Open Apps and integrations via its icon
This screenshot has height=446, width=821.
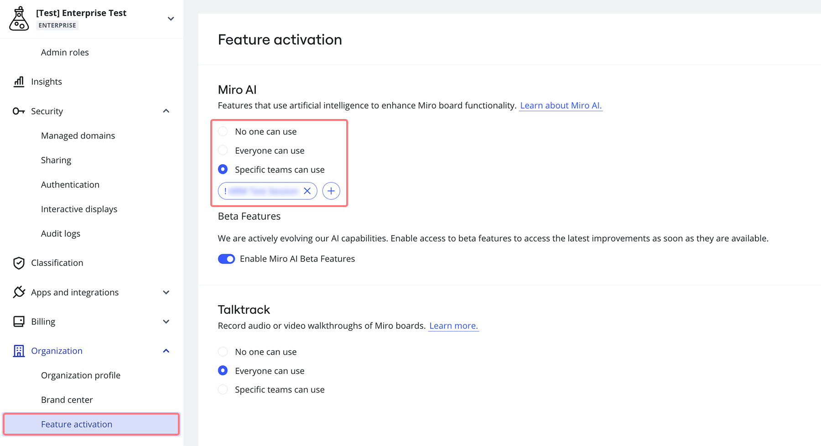tap(18, 292)
